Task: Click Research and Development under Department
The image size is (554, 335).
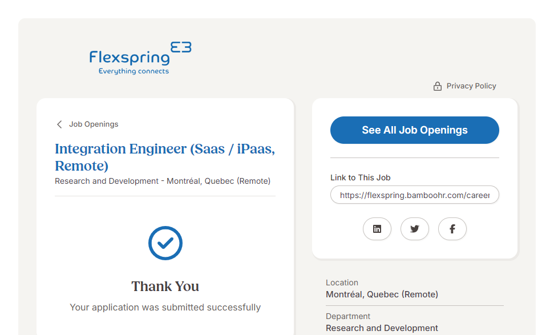Action: tap(382, 328)
